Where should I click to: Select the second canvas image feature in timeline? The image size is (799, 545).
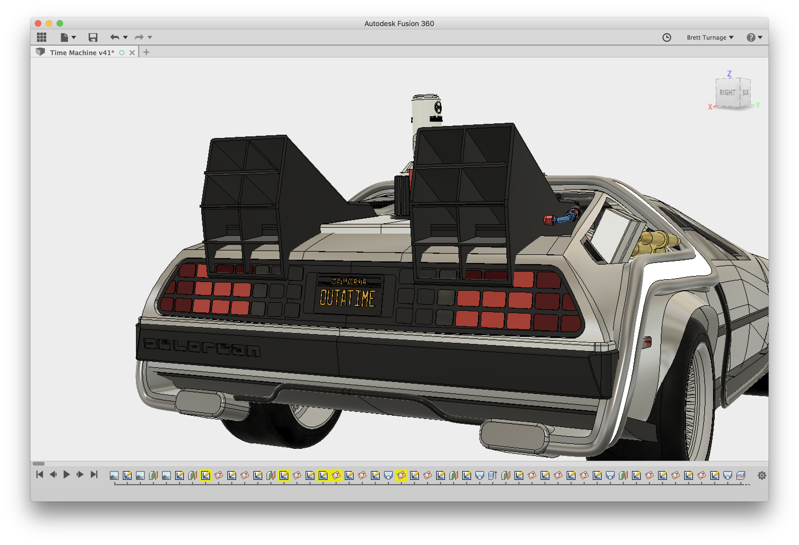point(140,475)
